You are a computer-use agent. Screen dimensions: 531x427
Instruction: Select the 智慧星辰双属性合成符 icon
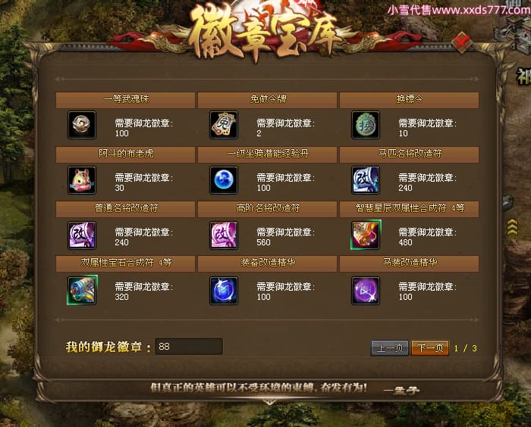(x=366, y=235)
